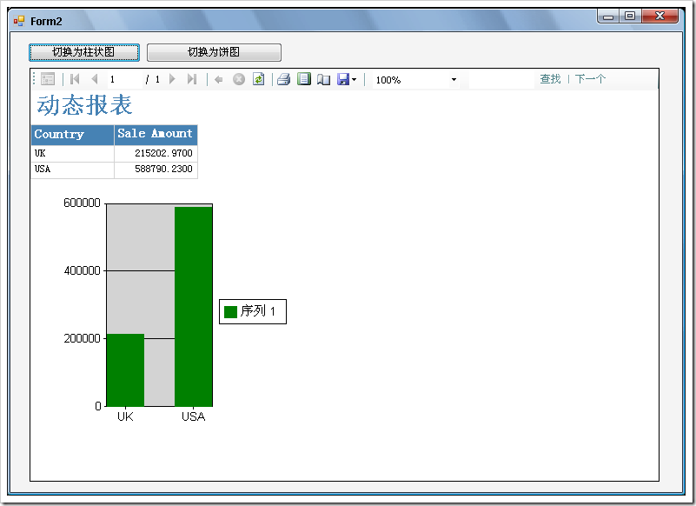Image resolution: width=696 pixels, height=506 pixels.
Task: Click the Form2 window icon
Action: (18, 21)
